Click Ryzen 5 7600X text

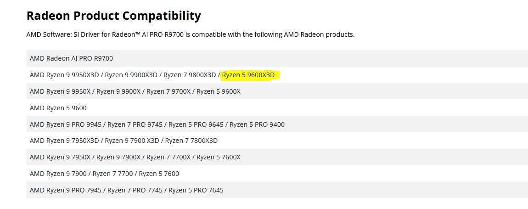219,158
